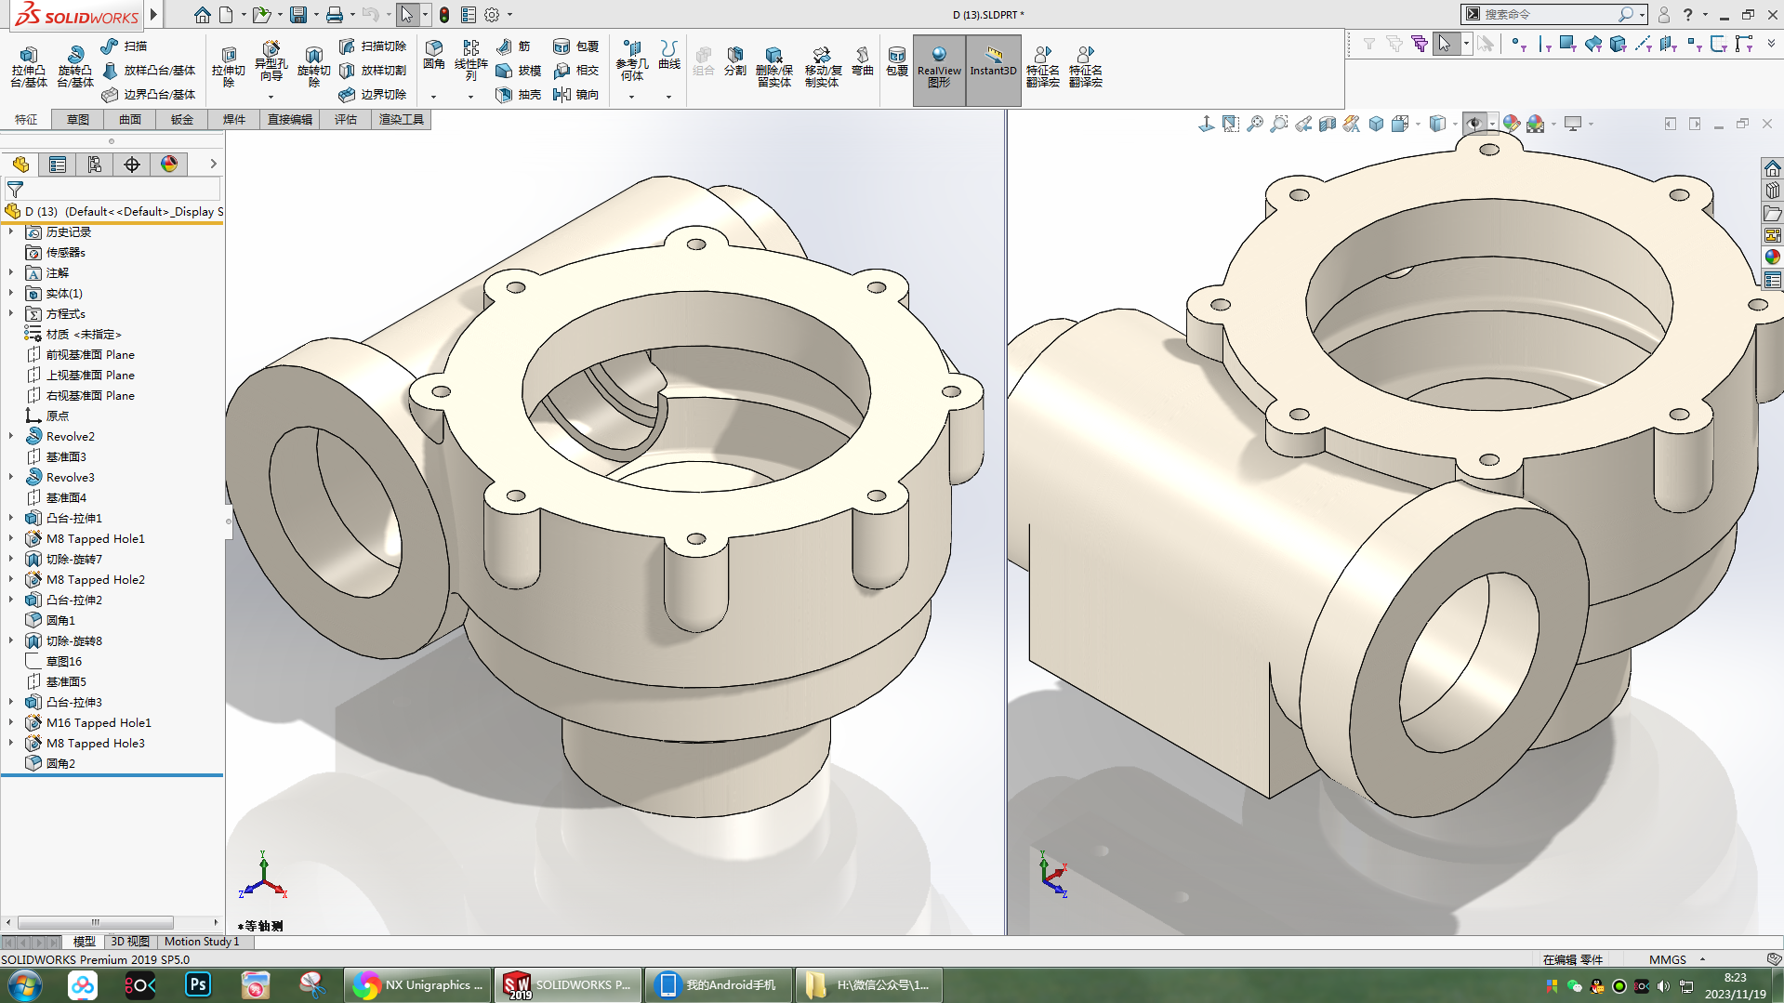Click 边界凸台/基体 boundary boss button
The image size is (1784, 1003).
click(x=149, y=94)
